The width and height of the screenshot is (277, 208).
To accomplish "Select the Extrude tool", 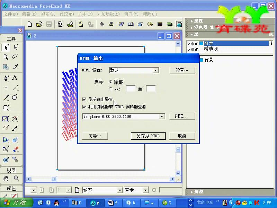I will [15, 140].
